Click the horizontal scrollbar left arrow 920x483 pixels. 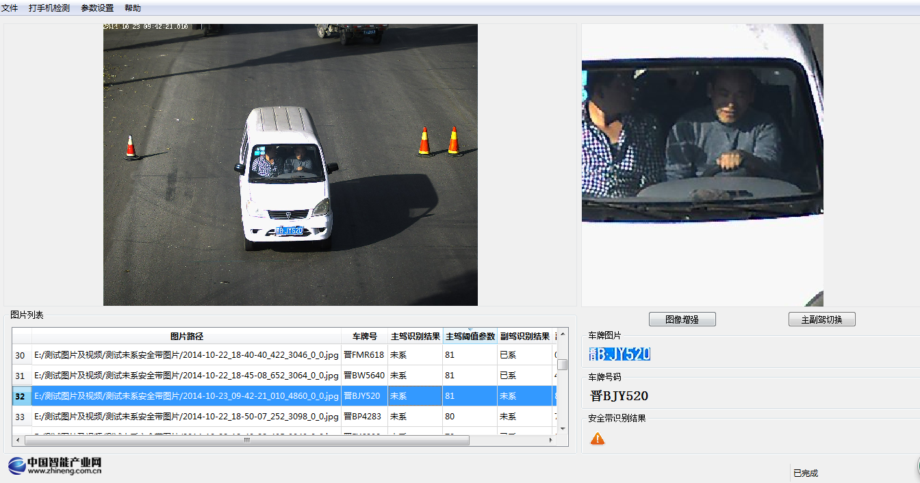pyautogui.click(x=17, y=441)
